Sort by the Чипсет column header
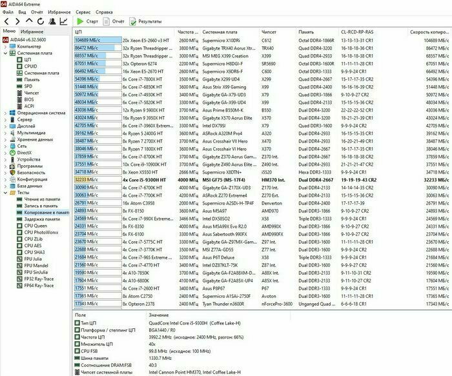452x376 pixels. click(269, 31)
